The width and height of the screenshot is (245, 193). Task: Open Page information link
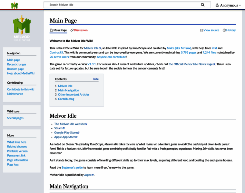coord(17,160)
